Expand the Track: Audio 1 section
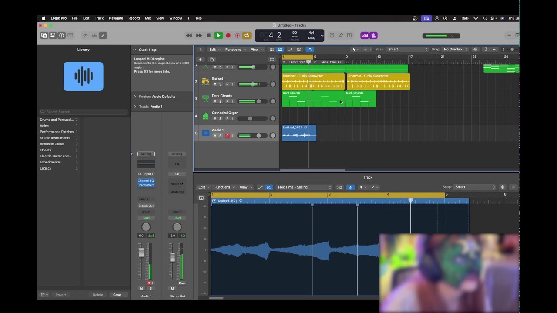The width and height of the screenshot is (557, 313). pos(134,107)
